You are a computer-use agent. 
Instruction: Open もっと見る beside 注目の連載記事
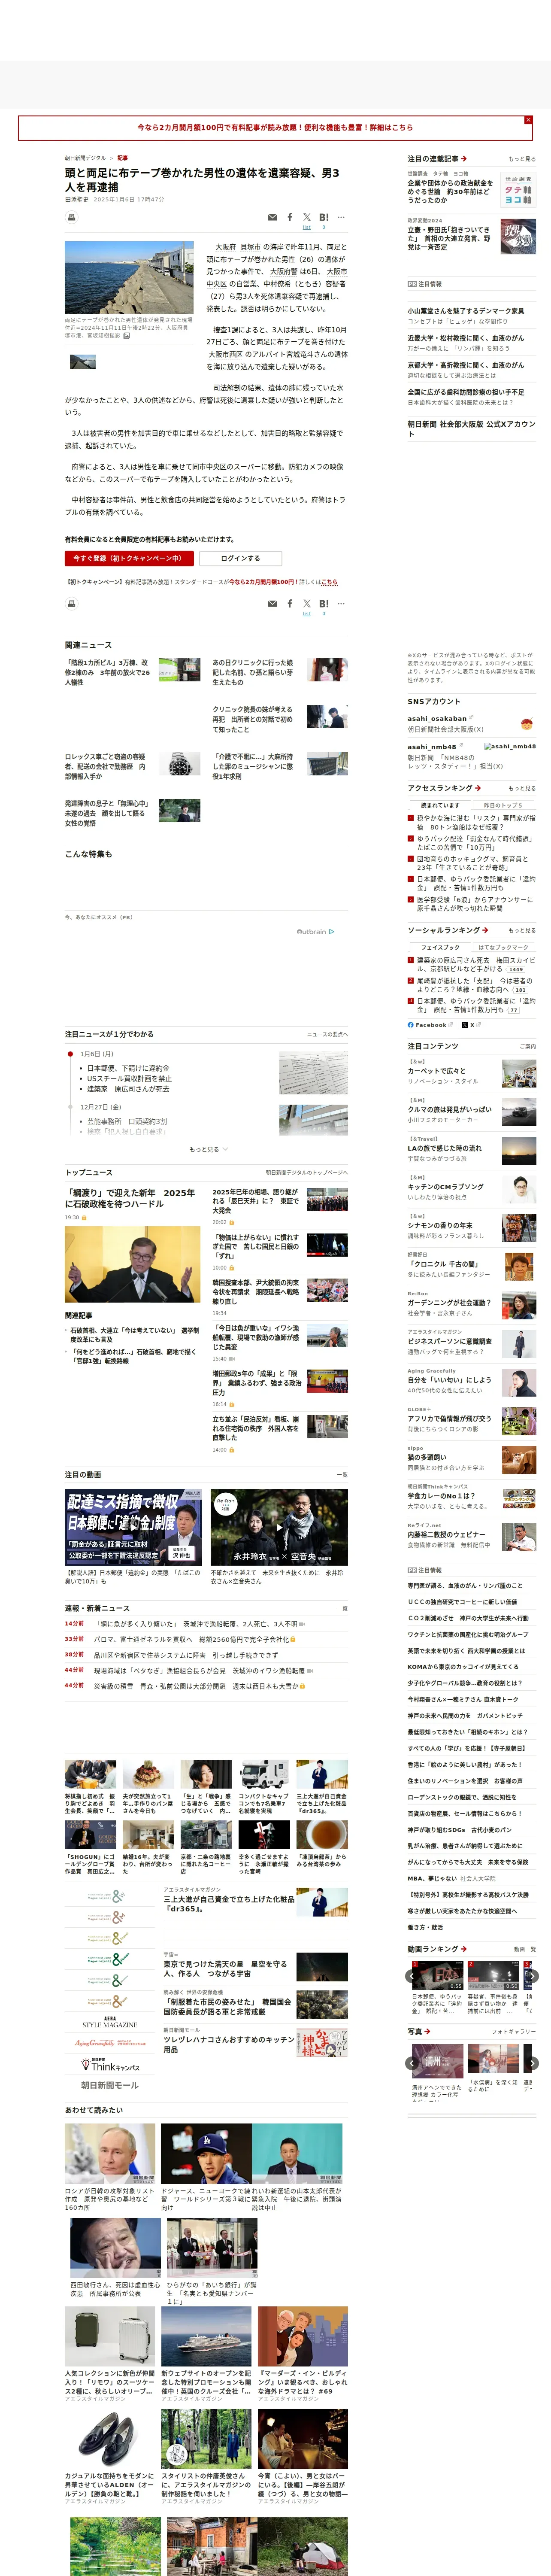[x=522, y=159]
